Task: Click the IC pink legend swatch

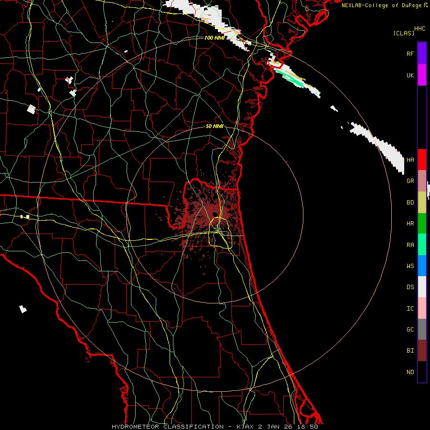Action: 422,308
